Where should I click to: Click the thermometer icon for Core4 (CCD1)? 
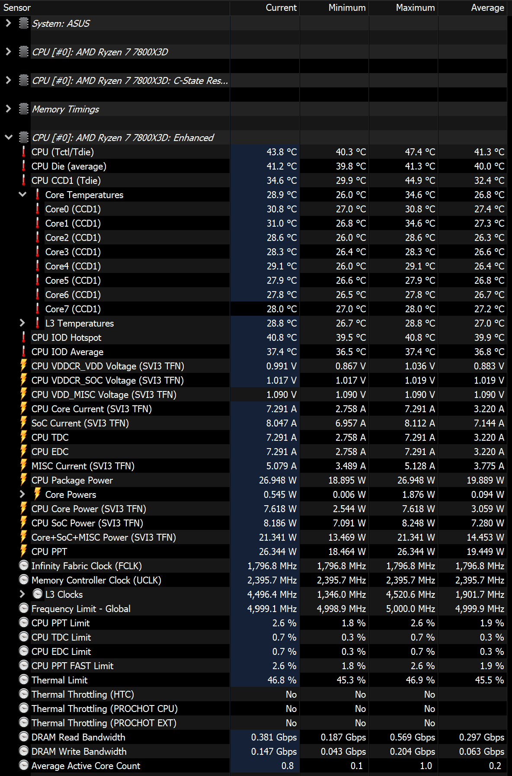click(38, 266)
